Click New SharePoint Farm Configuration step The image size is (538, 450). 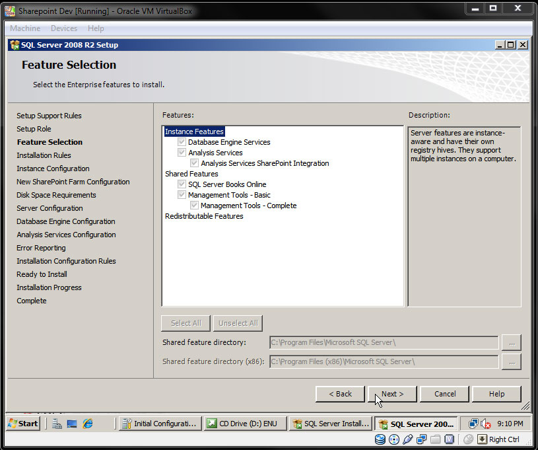pyautogui.click(x=73, y=182)
